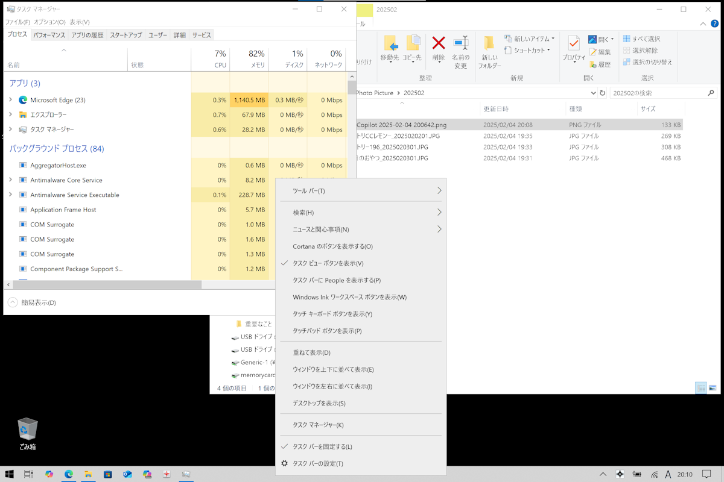Click the refresh icon beside address bar
724x482 pixels.
[602, 93]
